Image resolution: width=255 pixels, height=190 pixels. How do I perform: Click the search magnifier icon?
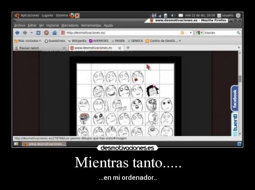[239, 33]
